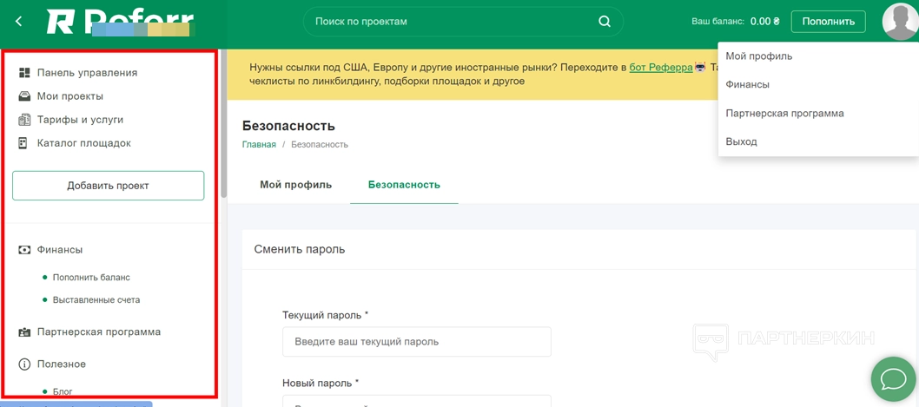Viewport: 919px width, 407px height.
Task: Click the Финансы money icon in sidebar
Action: coord(24,250)
